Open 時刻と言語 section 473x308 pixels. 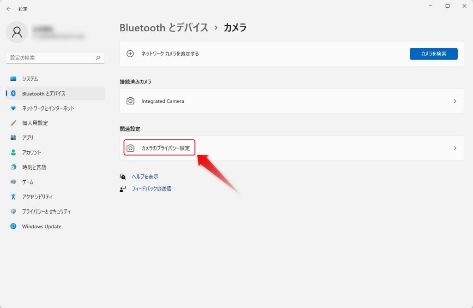pyautogui.click(x=55, y=167)
